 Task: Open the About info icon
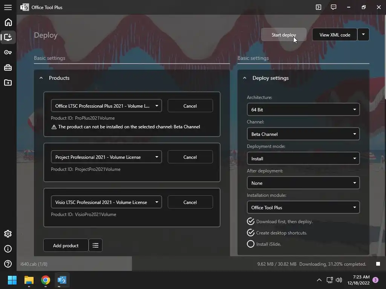[x=8, y=249]
